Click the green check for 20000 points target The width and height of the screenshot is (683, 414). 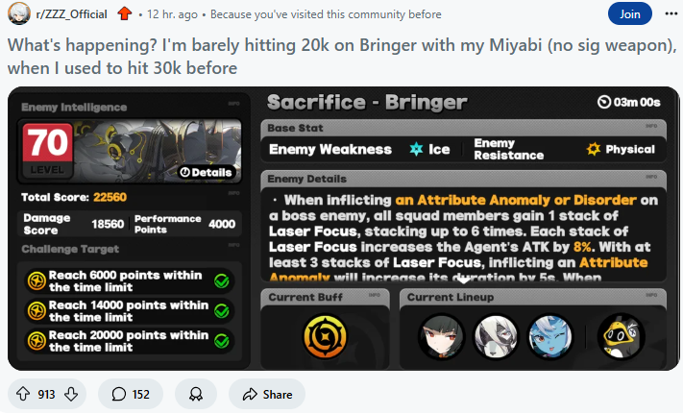coord(222,341)
